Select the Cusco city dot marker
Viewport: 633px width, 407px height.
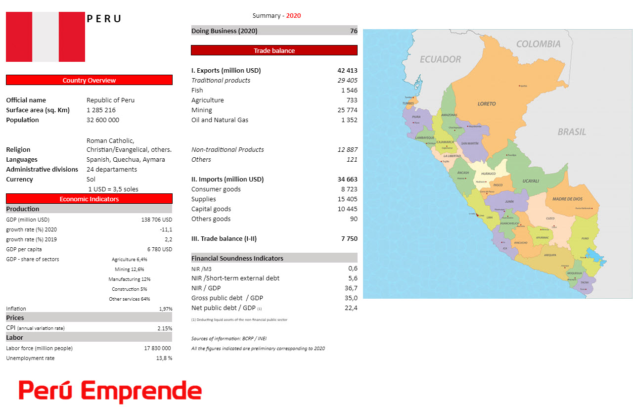point(554,227)
